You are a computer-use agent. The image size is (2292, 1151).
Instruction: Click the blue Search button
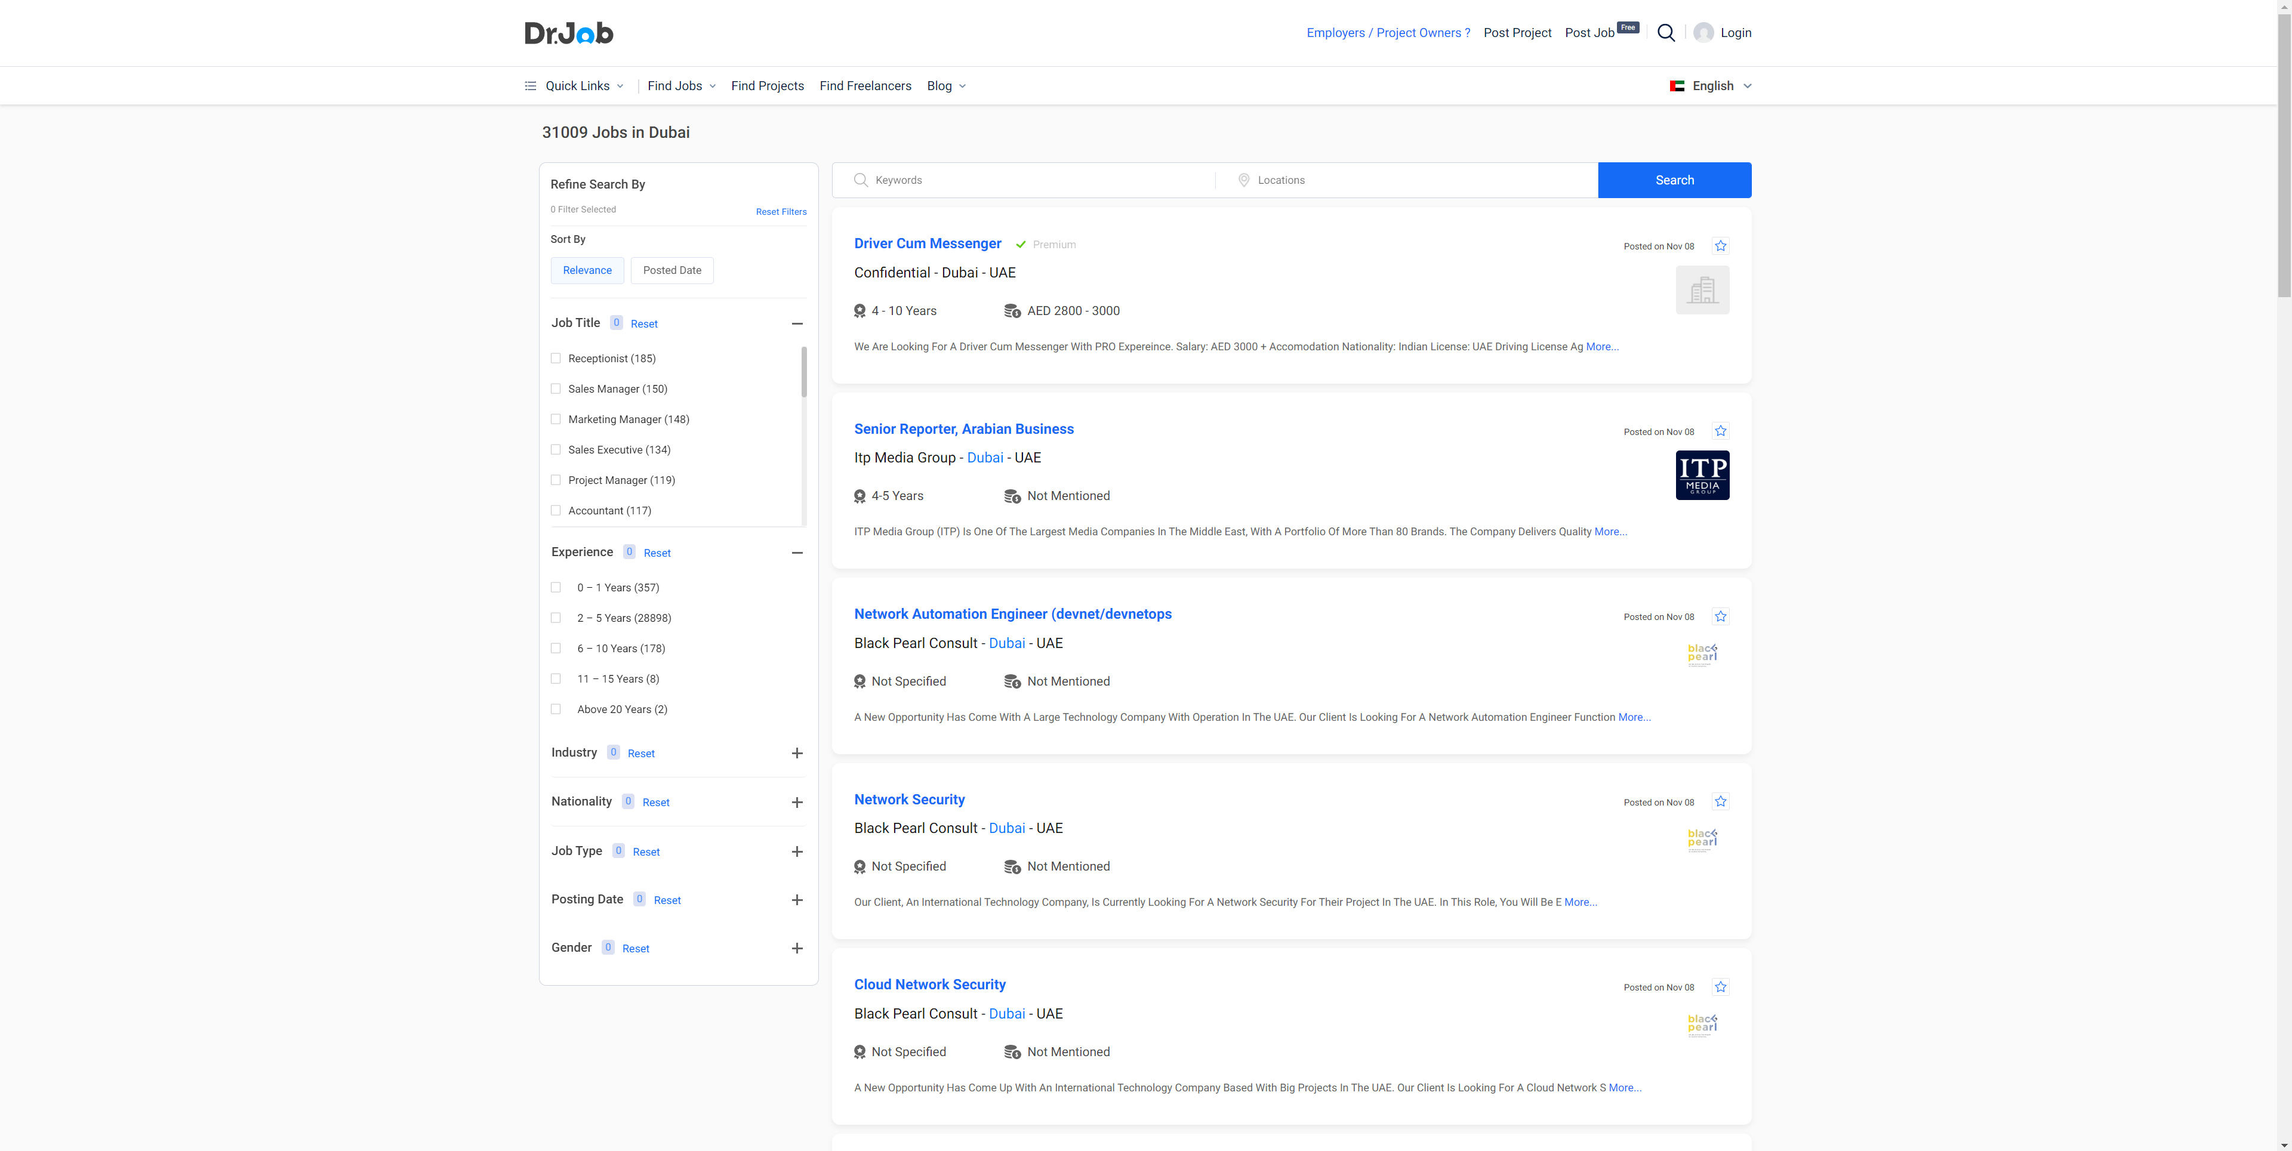[1674, 180]
